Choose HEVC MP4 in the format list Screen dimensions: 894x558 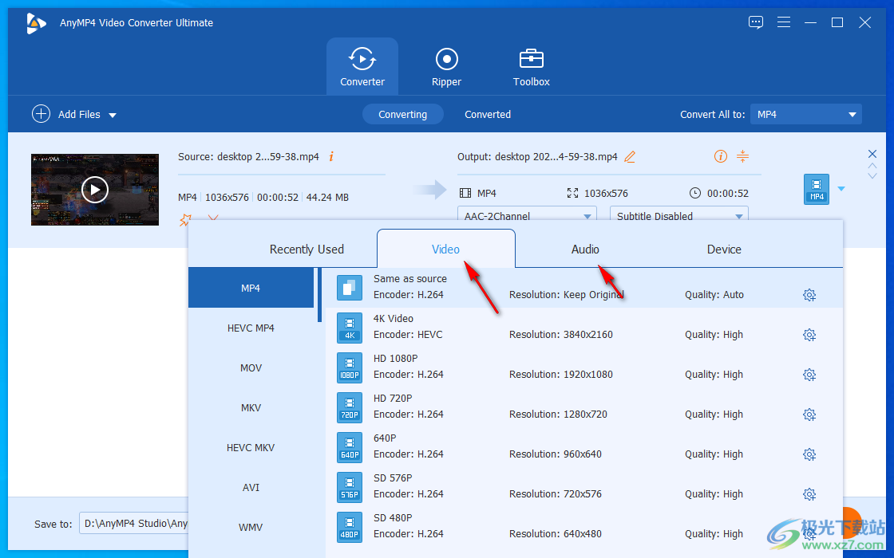[251, 328]
